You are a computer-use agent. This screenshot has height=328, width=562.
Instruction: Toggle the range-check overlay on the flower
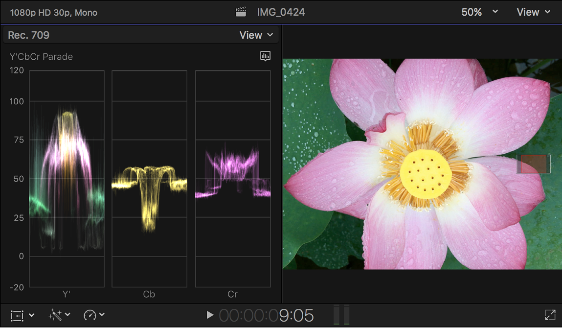[533, 164]
